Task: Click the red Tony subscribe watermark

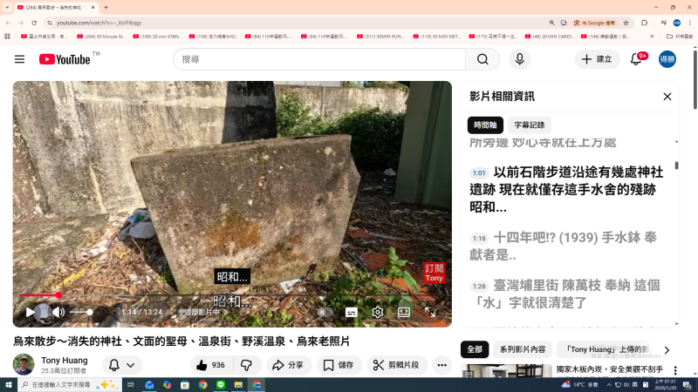Action: pyautogui.click(x=434, y=273)
